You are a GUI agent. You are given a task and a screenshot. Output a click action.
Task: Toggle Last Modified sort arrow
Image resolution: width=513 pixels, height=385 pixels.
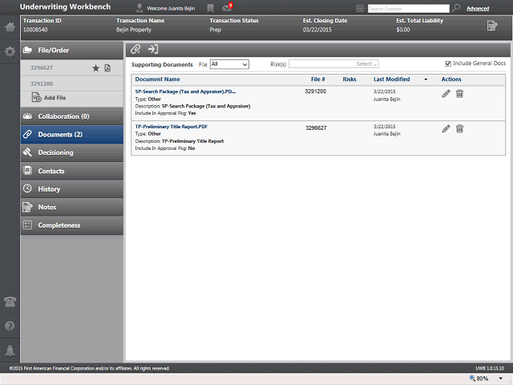[426, 79]
